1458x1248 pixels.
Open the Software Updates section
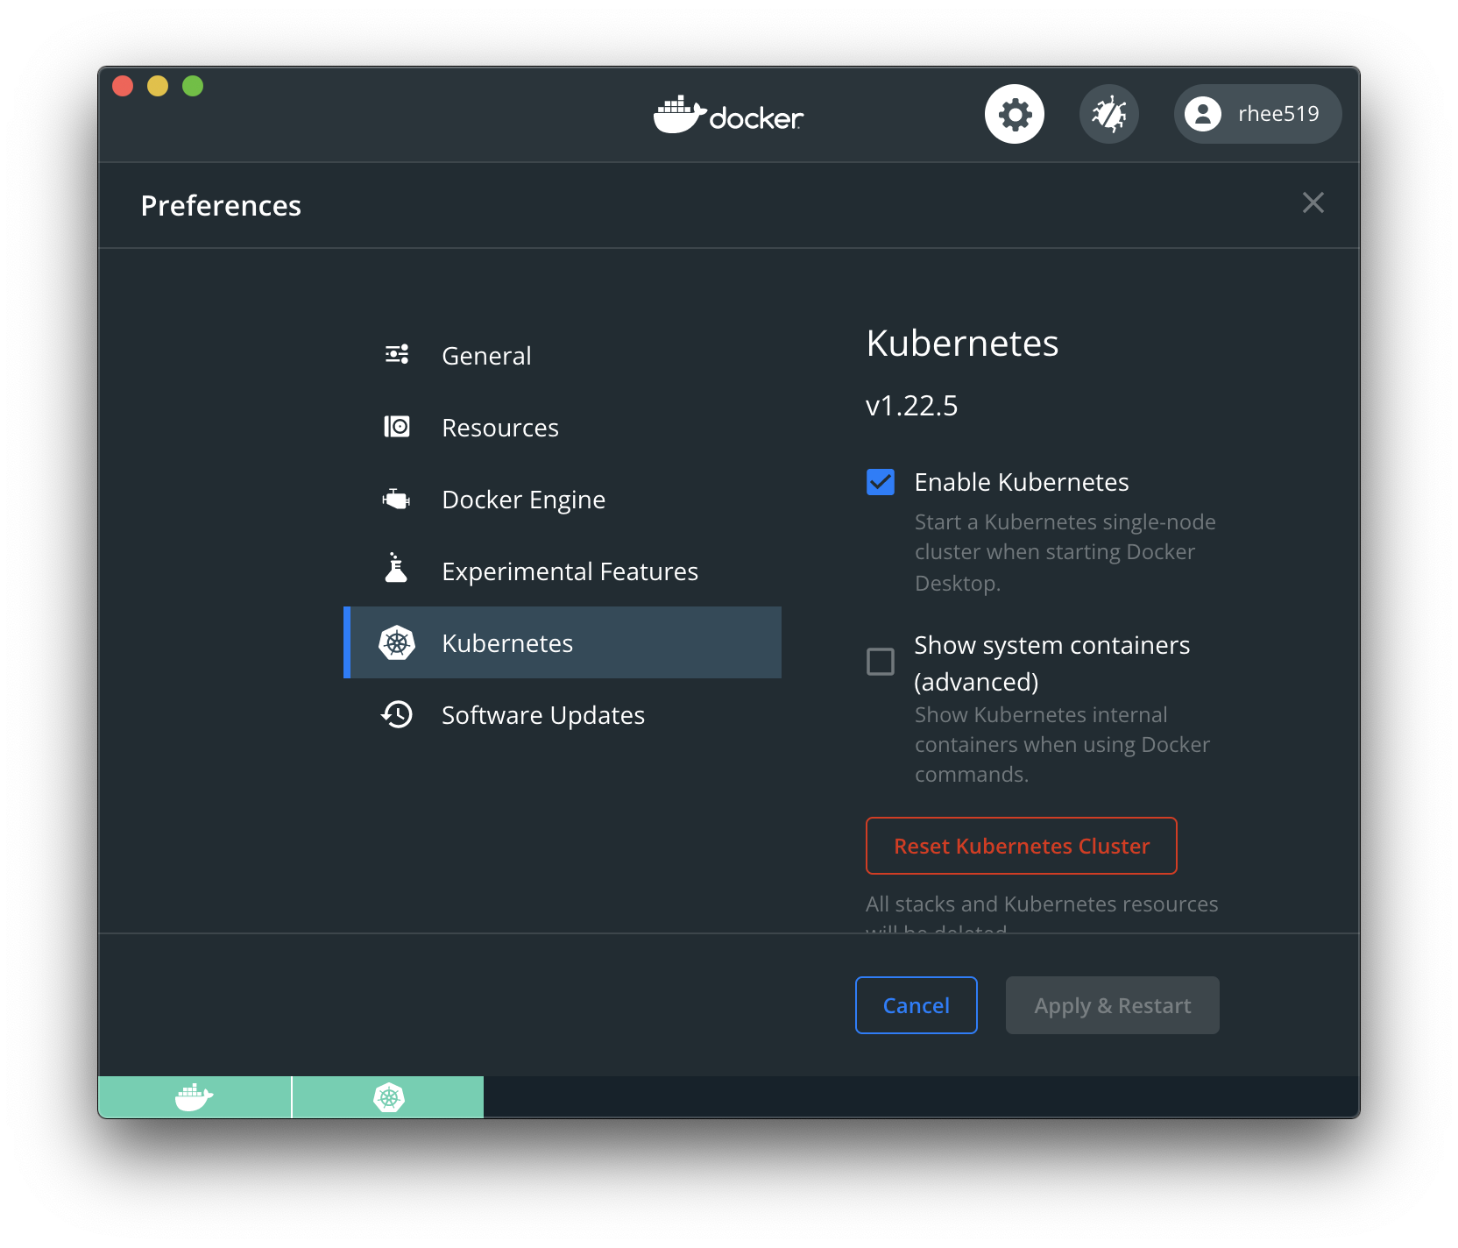563,714
